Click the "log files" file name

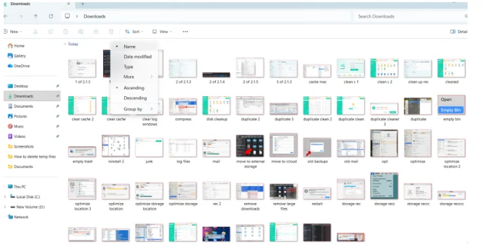click(183, 161)
